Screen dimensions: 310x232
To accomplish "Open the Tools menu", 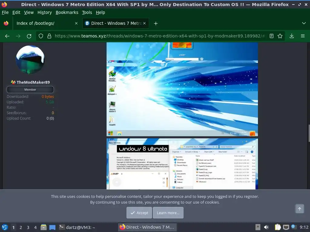I will pos(87,12).
